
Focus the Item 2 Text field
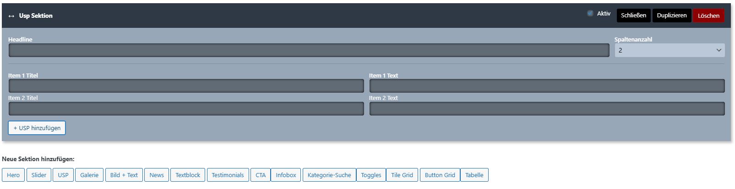pos(547,109)
